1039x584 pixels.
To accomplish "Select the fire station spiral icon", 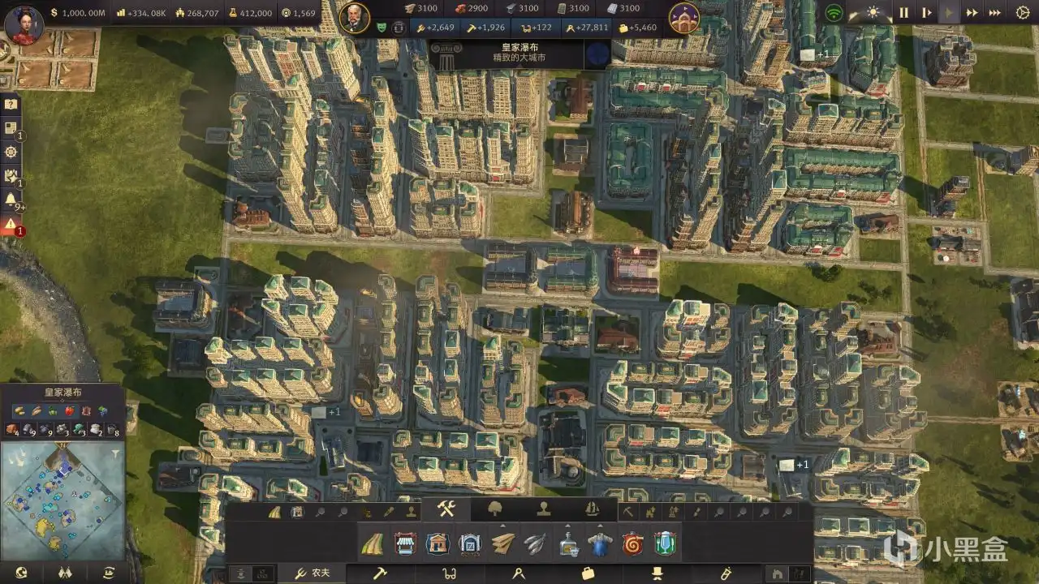I will click(x=632, y=543).
